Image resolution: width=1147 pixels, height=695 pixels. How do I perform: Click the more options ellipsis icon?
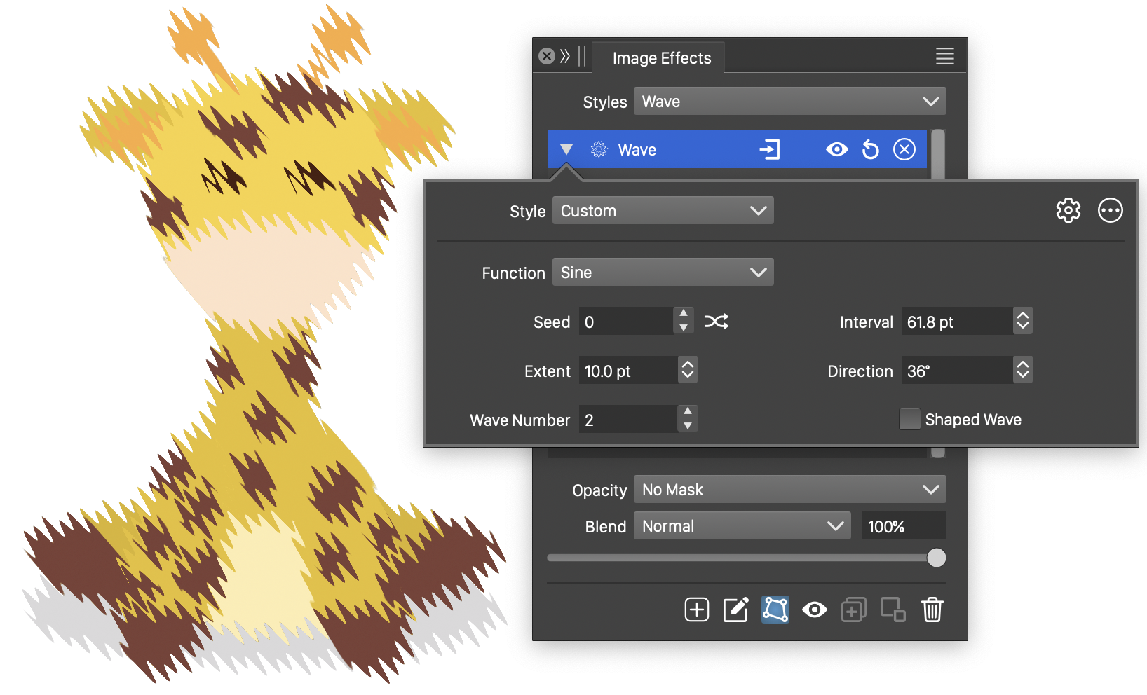1110,210
